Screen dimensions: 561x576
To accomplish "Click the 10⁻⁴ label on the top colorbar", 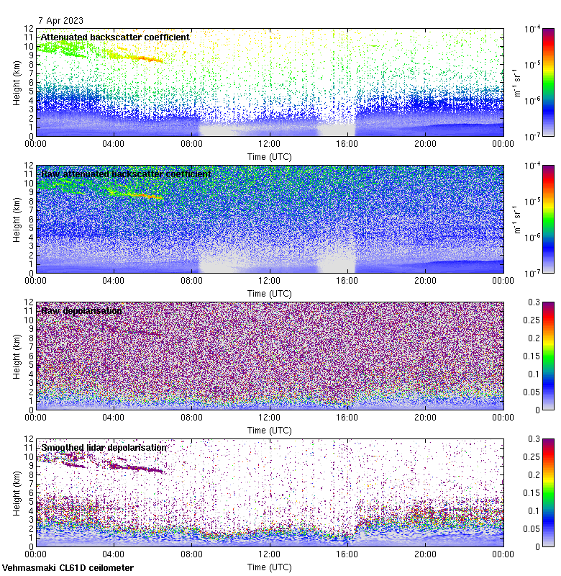I will [532, 30].
